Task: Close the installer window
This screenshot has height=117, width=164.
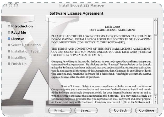Action: coord(5,5)
